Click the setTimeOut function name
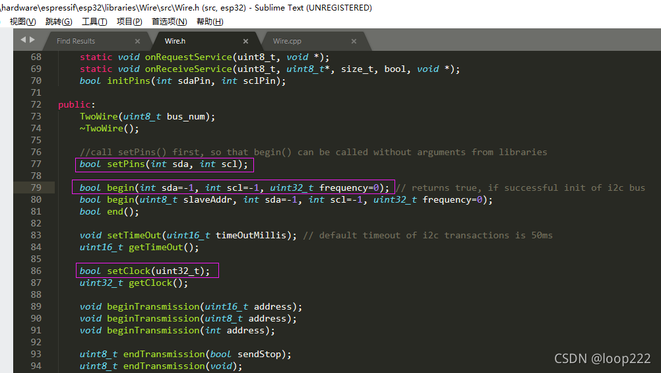661x373 pixels. pyautogui.click(x=134, y=235)
